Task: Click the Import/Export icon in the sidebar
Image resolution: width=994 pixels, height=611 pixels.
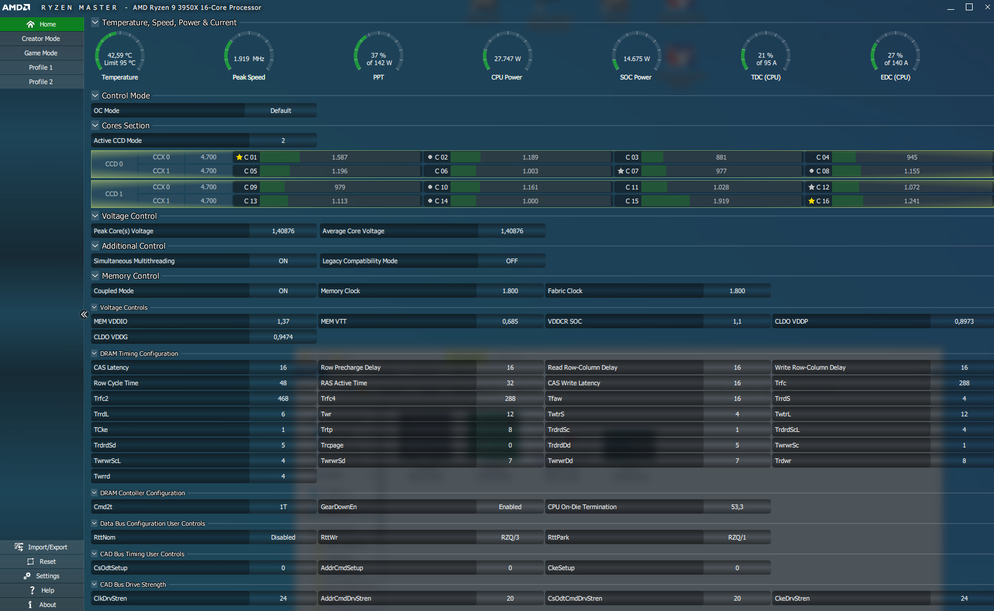Action: tap(19, 547)
